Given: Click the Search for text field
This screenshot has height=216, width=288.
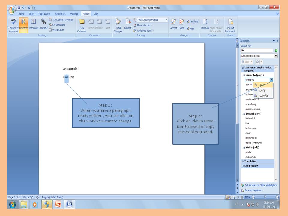Looking at the screenshot, I should tap(256, 51).
